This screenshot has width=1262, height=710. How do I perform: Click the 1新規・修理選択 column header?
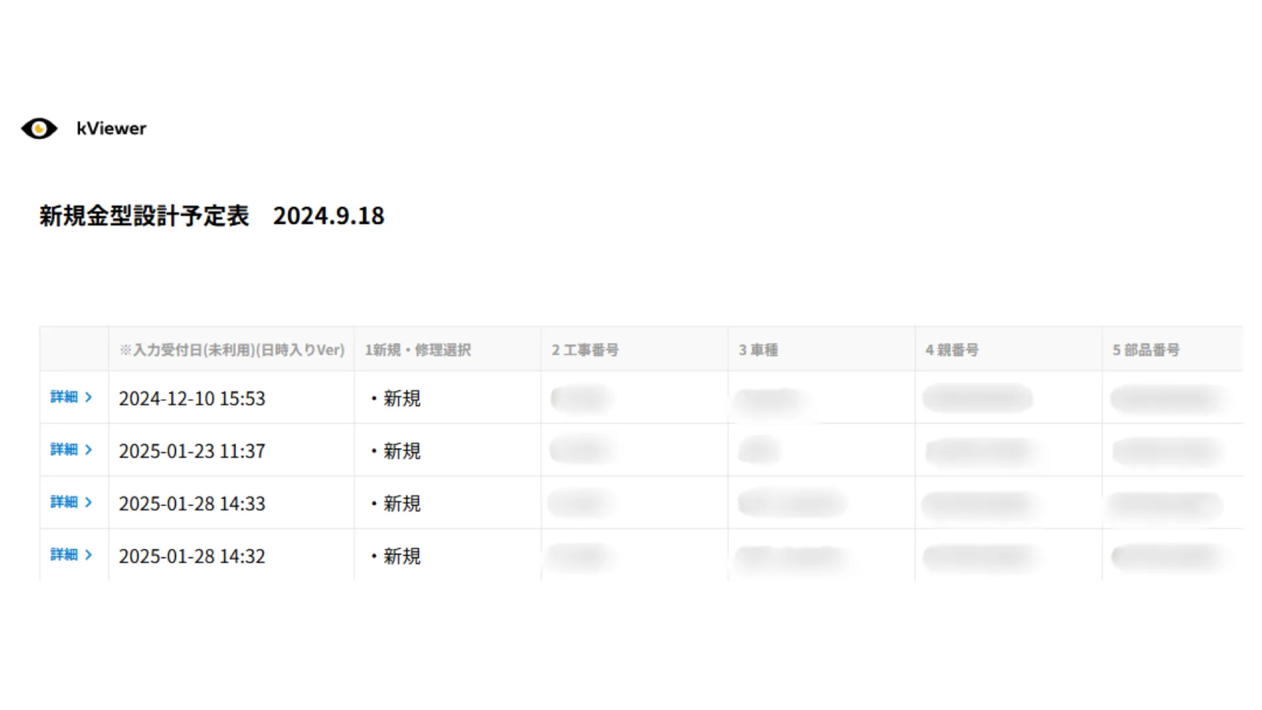point(418,350)
